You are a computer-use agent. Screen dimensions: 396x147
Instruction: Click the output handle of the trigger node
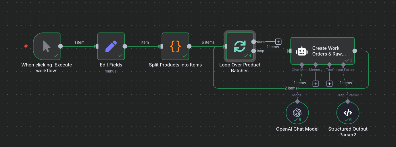coord(60,46)
